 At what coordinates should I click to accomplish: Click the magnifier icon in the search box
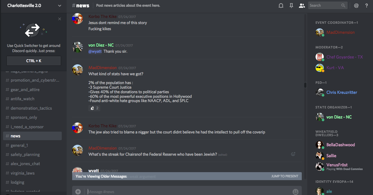click(344, 5)
